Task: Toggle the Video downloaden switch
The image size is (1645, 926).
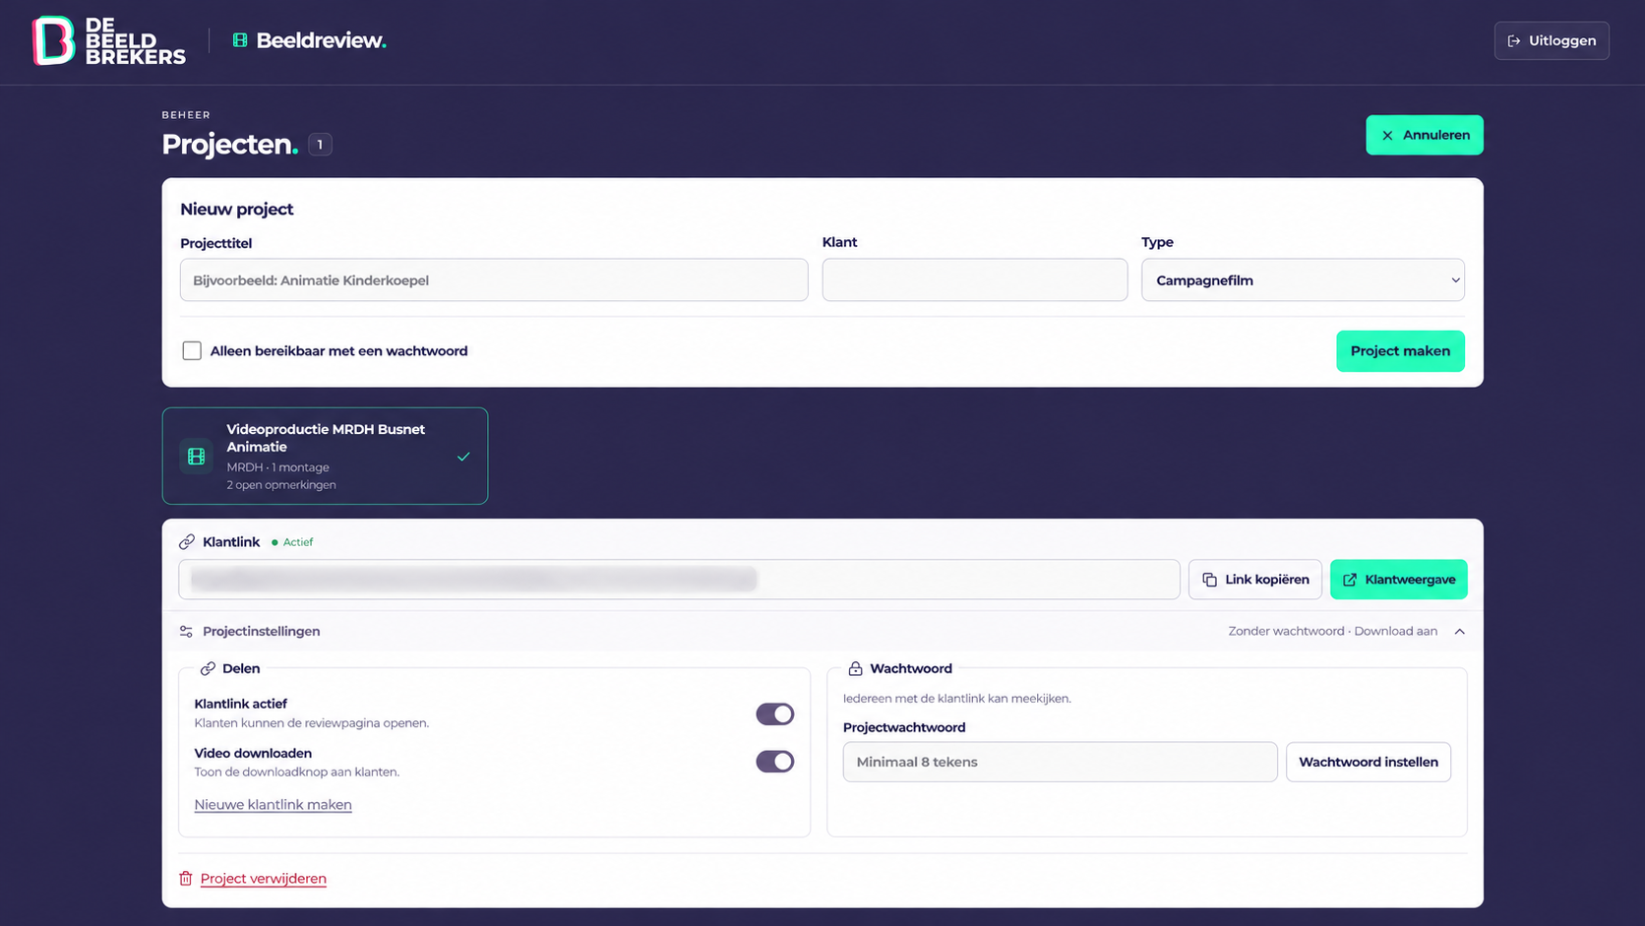Action: click(775, 762)
